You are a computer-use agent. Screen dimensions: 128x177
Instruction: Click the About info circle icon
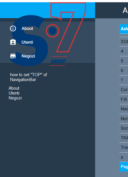(x=13, y=28)
